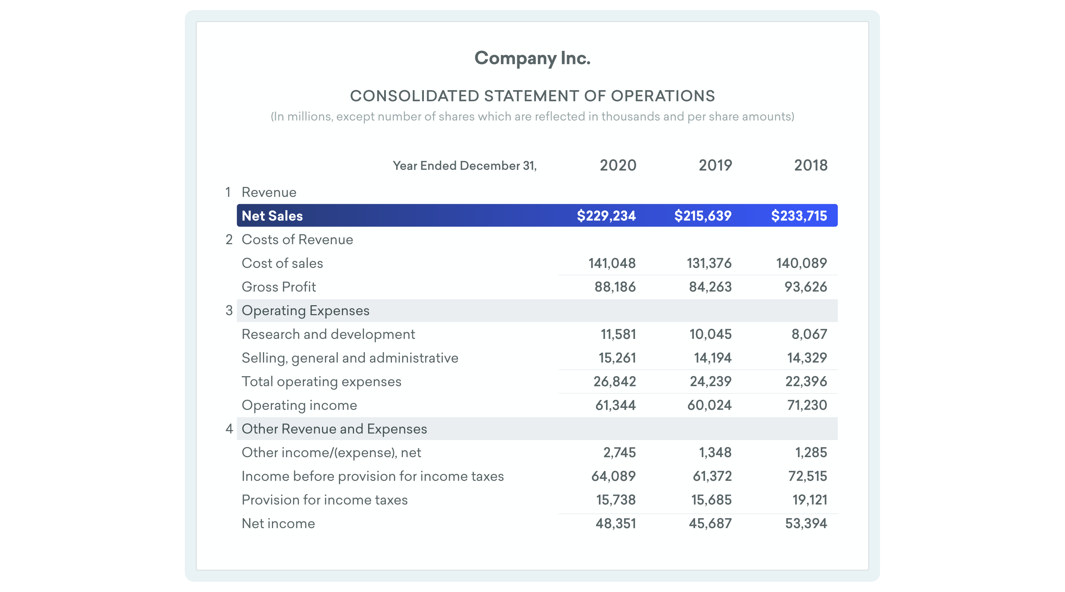Click the 2019 column header
The width and height of the screenshot is (1065, 592).
point(715,165)
